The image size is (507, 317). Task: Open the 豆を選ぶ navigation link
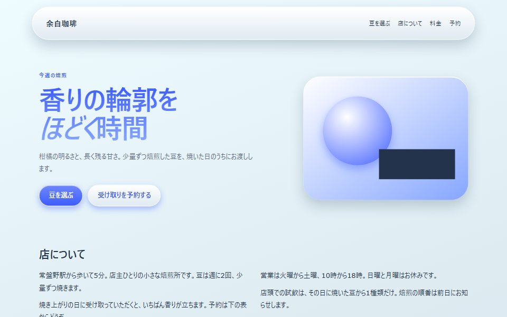(380, 23)
